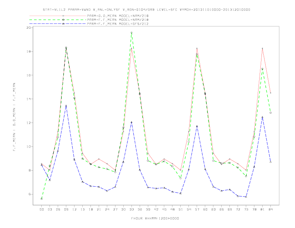Click x-axis forecast hour label 36

pyautogui.click(x=140, y=209)
